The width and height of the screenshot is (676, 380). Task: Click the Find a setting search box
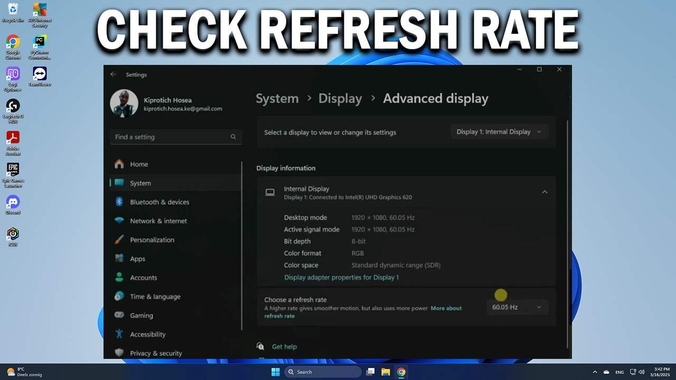click(176, 137)
